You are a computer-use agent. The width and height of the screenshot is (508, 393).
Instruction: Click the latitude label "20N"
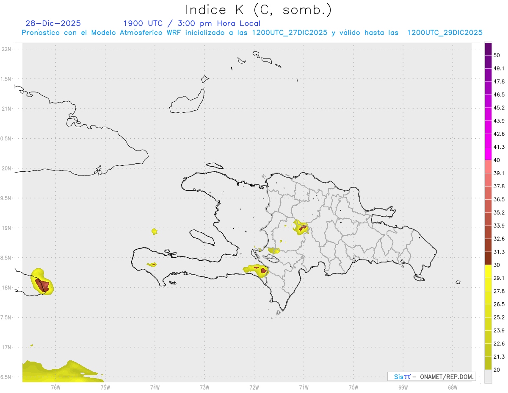click(x=7, y=168)
